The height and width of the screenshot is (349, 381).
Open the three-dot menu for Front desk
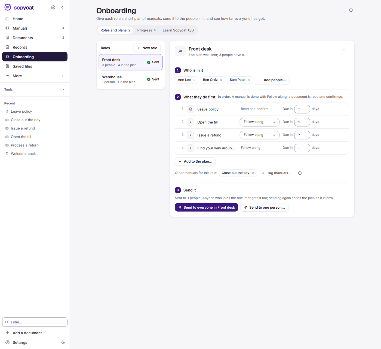pyautogui.click(x=345, y=50)
